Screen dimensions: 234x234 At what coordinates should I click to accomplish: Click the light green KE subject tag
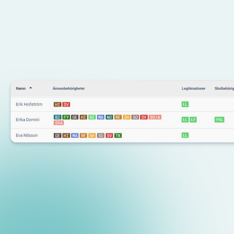(92, 117)
